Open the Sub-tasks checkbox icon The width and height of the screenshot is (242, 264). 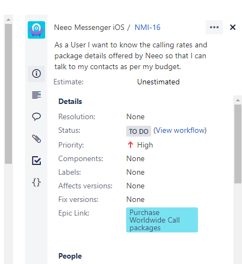click(x=36, y=161)
